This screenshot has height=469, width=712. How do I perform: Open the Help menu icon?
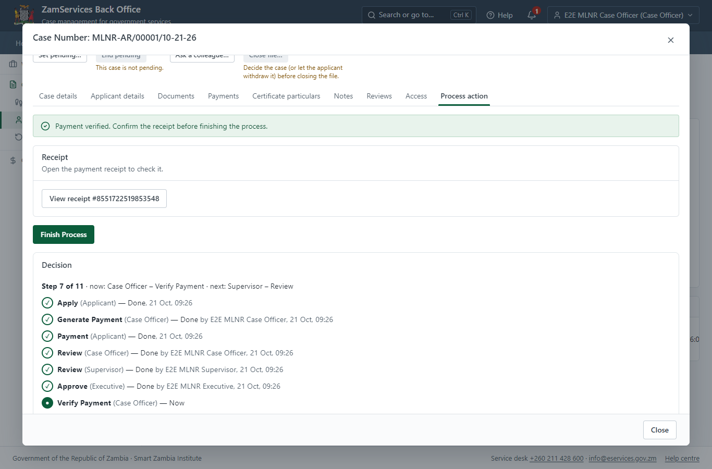[490, 15]
